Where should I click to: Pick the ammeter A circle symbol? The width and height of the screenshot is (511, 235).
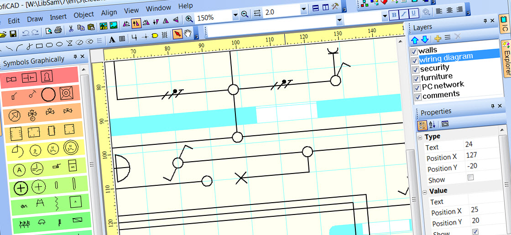(20, 170)
